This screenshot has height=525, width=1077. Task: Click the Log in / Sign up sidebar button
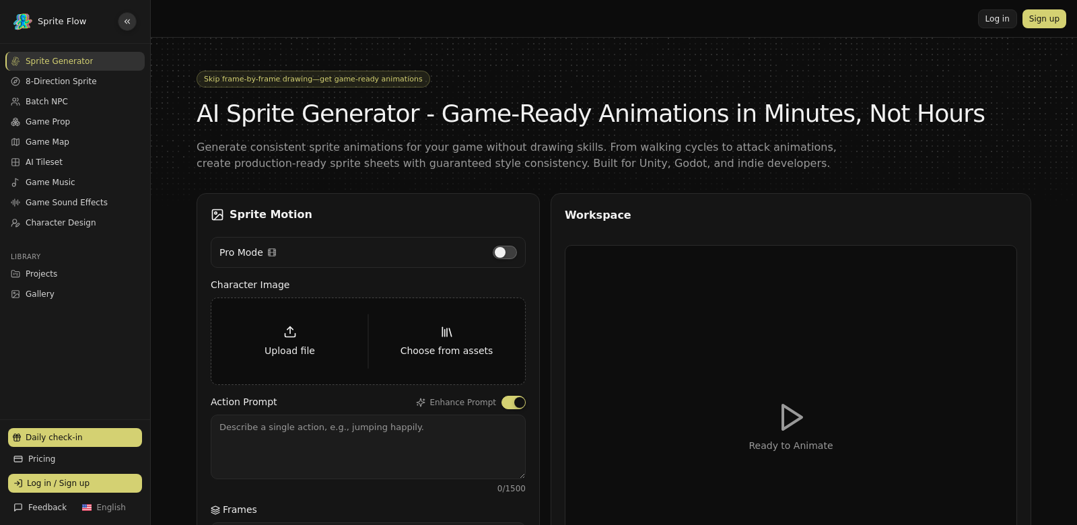tap(75, 483)
